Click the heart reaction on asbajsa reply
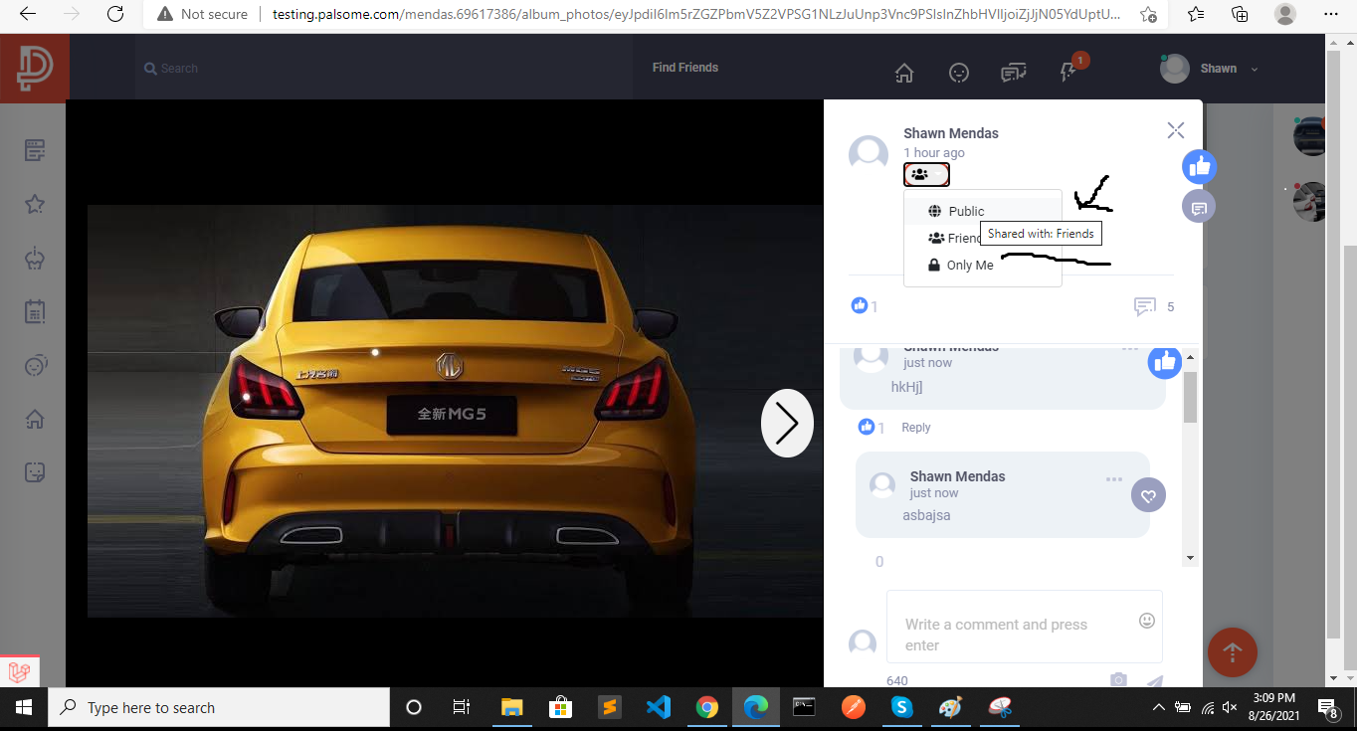The height and width of the screenshot is (731, 1357). (x=1148, y=495)
